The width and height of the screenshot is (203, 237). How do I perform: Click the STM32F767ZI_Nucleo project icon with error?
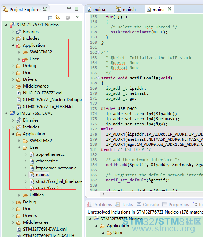click(x=12, y=25)
